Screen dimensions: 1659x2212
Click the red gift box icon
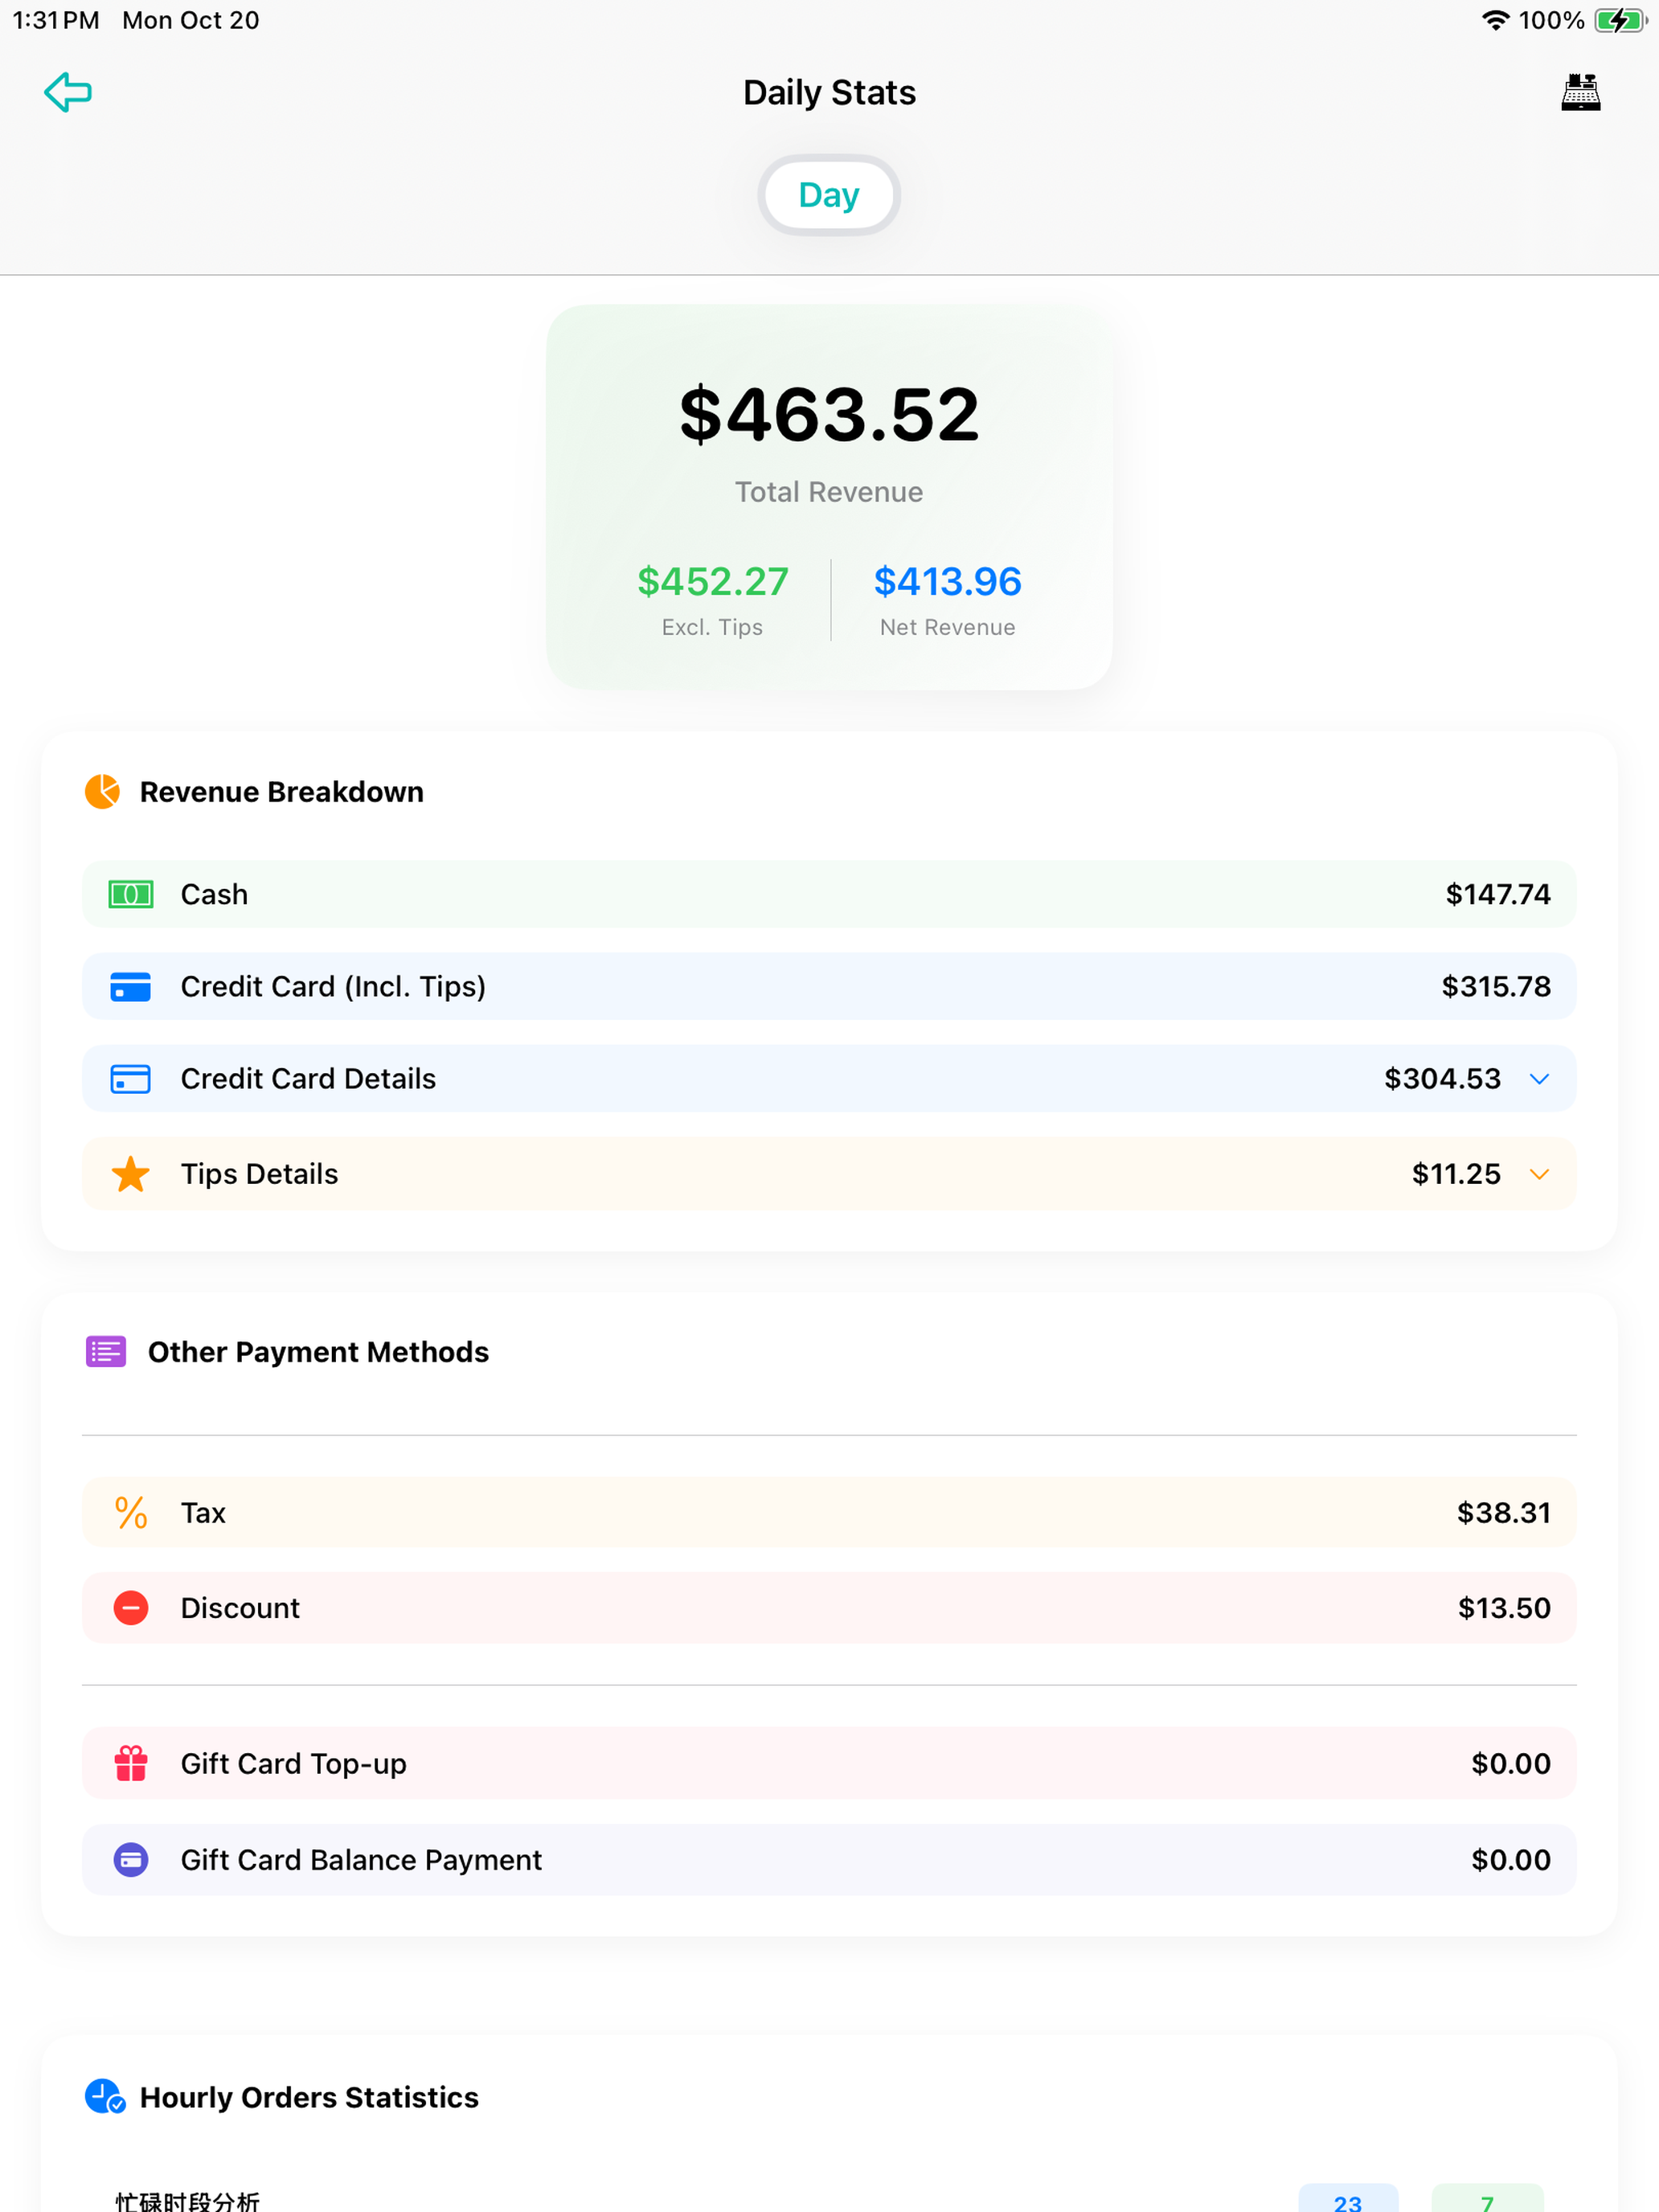[x=131, y=1763]
